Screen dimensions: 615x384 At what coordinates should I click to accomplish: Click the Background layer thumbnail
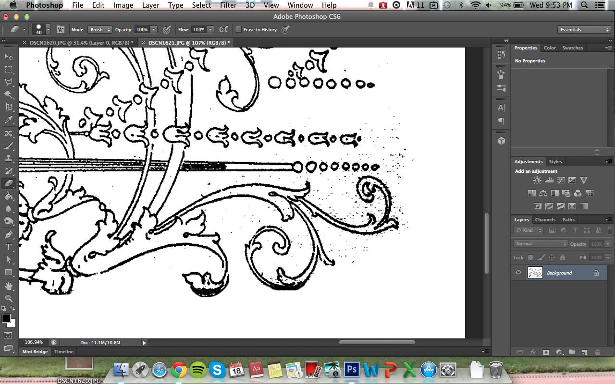coord(535,273)
